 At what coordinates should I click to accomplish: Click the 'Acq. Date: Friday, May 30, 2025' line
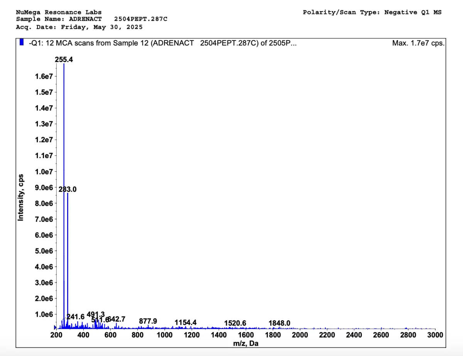click(x=79, y=27)
